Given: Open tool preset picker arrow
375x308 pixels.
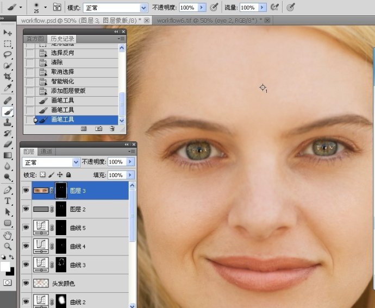Looking at the screenshot, I should coord(21,7).
